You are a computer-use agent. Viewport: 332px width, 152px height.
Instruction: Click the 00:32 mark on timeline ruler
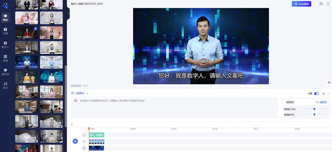coord(256,129)
